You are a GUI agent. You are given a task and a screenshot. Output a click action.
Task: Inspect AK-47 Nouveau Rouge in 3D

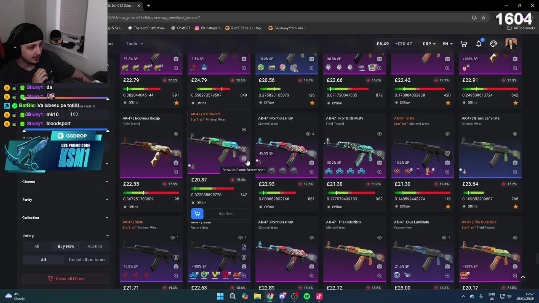tap(176, 153)
